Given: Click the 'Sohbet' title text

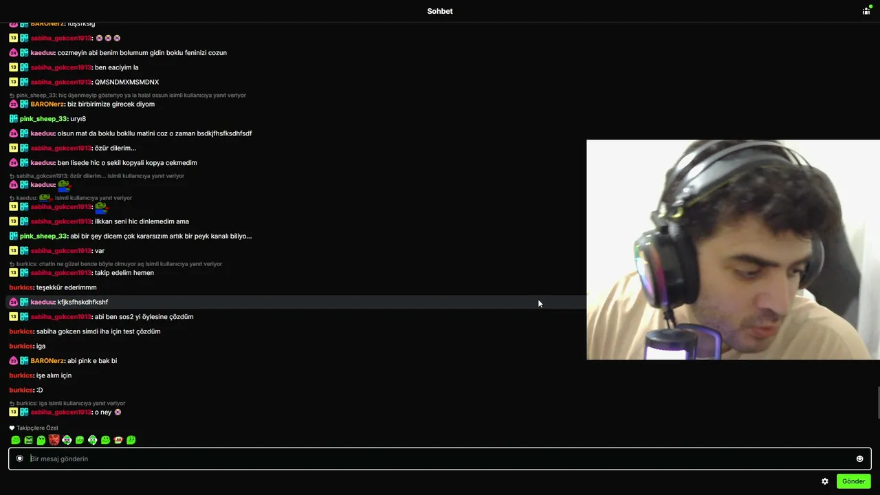Looking at the screenshot, I should point(440,11).
